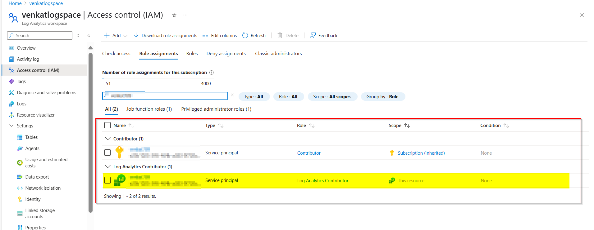Switch to the Deny assignments tab

point(226,54)
